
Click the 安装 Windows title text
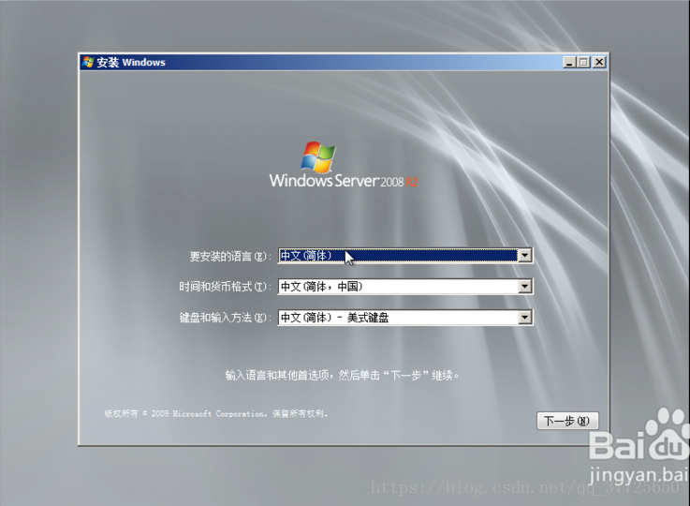131,63
